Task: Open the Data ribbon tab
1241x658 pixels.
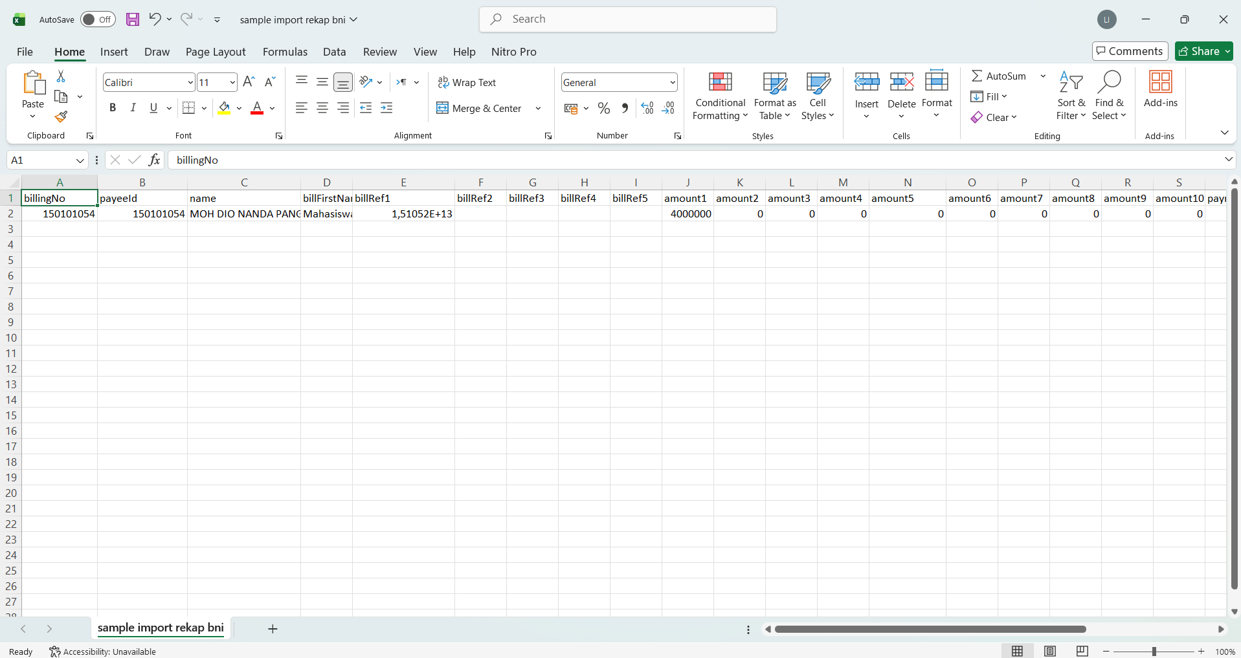Action: (334, 52)
